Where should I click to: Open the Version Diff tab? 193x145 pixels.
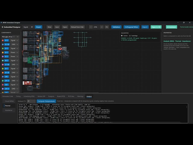[x=41, y=96]
